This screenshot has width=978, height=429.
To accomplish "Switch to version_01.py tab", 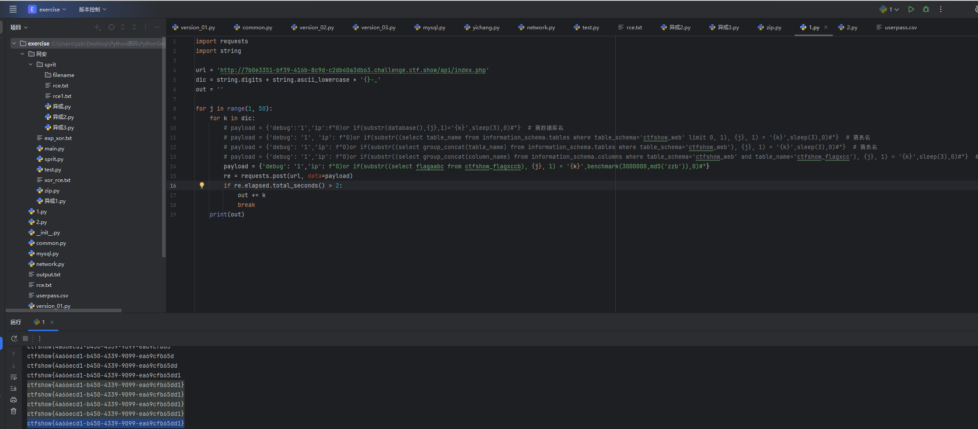I will pos(194,27).
